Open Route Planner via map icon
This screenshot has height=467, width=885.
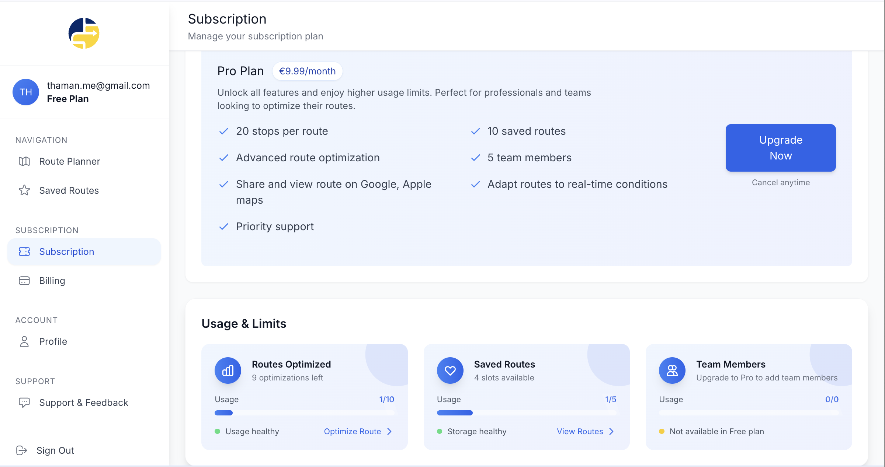(x=24, y=161)
